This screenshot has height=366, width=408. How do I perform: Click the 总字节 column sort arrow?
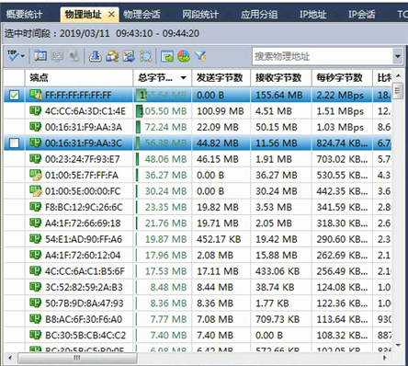tap(184, 78)
